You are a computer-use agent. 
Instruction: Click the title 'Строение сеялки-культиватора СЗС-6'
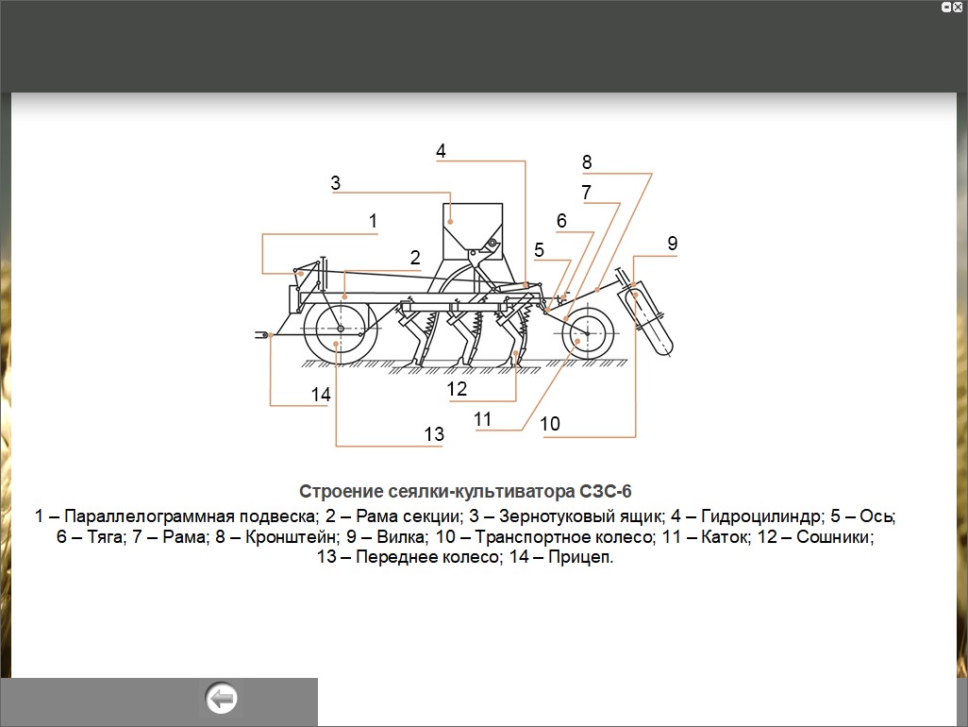click(x=465, y=492)
